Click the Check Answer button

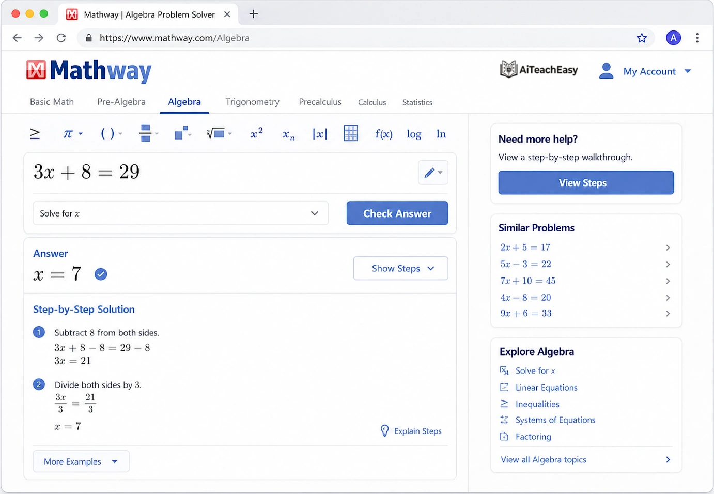tap(397, 213)
